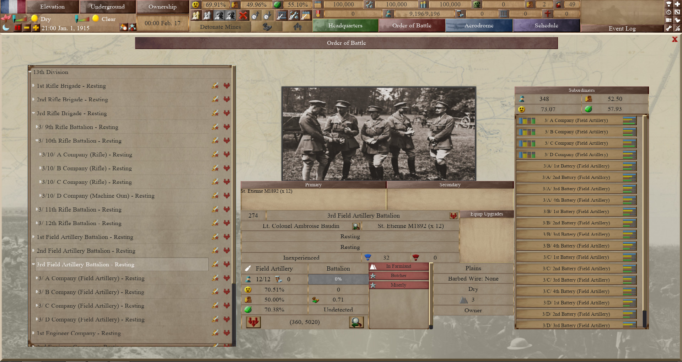Click the wrench repair tools icon in toolbar

pyautogui.click(x=294, y=15)
